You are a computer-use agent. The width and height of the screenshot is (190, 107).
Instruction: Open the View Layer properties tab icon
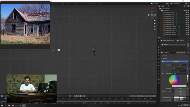[x=159, y=50]
